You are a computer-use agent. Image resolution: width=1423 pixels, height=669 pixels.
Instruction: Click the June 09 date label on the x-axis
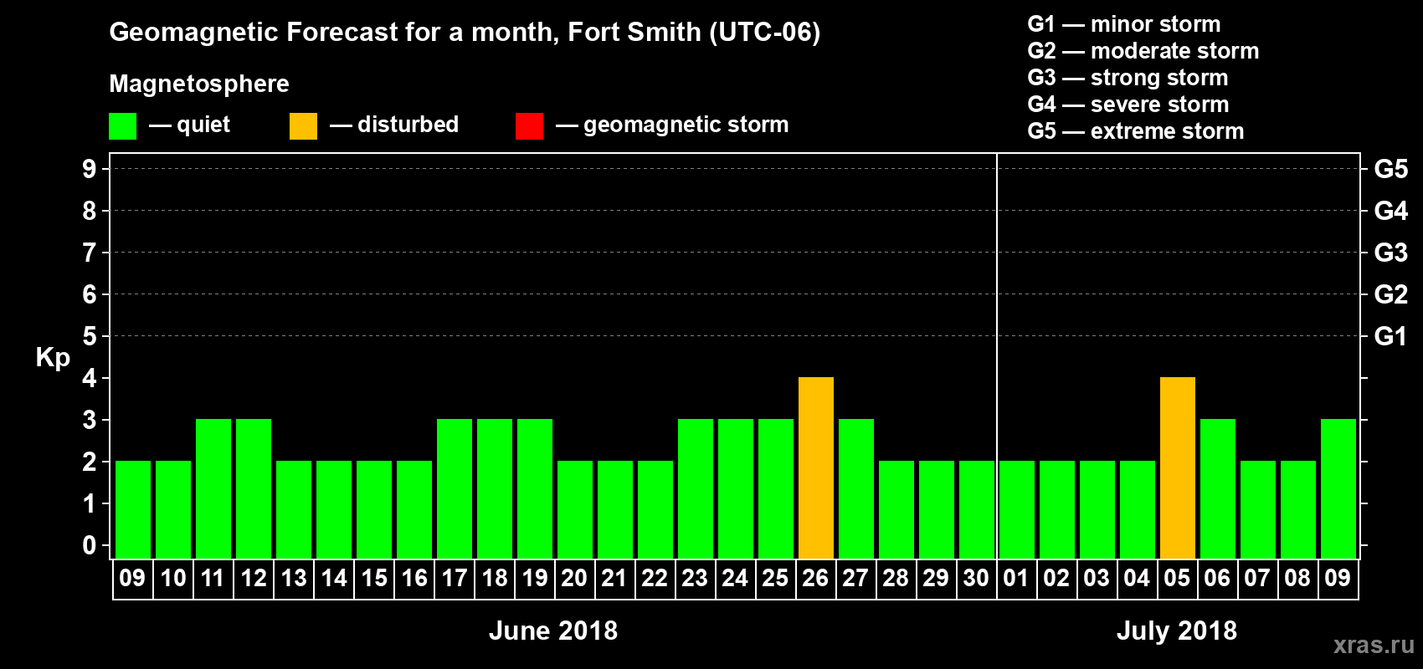(x=133, y=578)
